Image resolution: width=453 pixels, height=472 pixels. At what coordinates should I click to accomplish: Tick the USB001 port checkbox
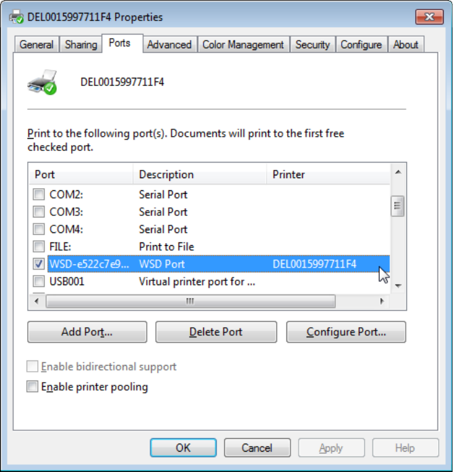[x=39, y=281]
